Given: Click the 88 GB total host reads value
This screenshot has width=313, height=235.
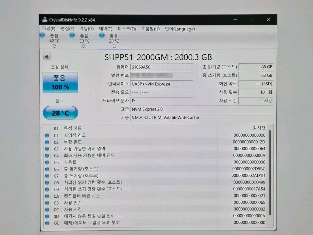Looking at the screenshot, I should pos(256,67).
